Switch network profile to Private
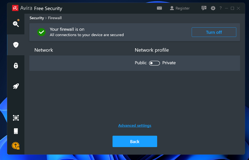 pyautogui.click(x=169, y=63)
